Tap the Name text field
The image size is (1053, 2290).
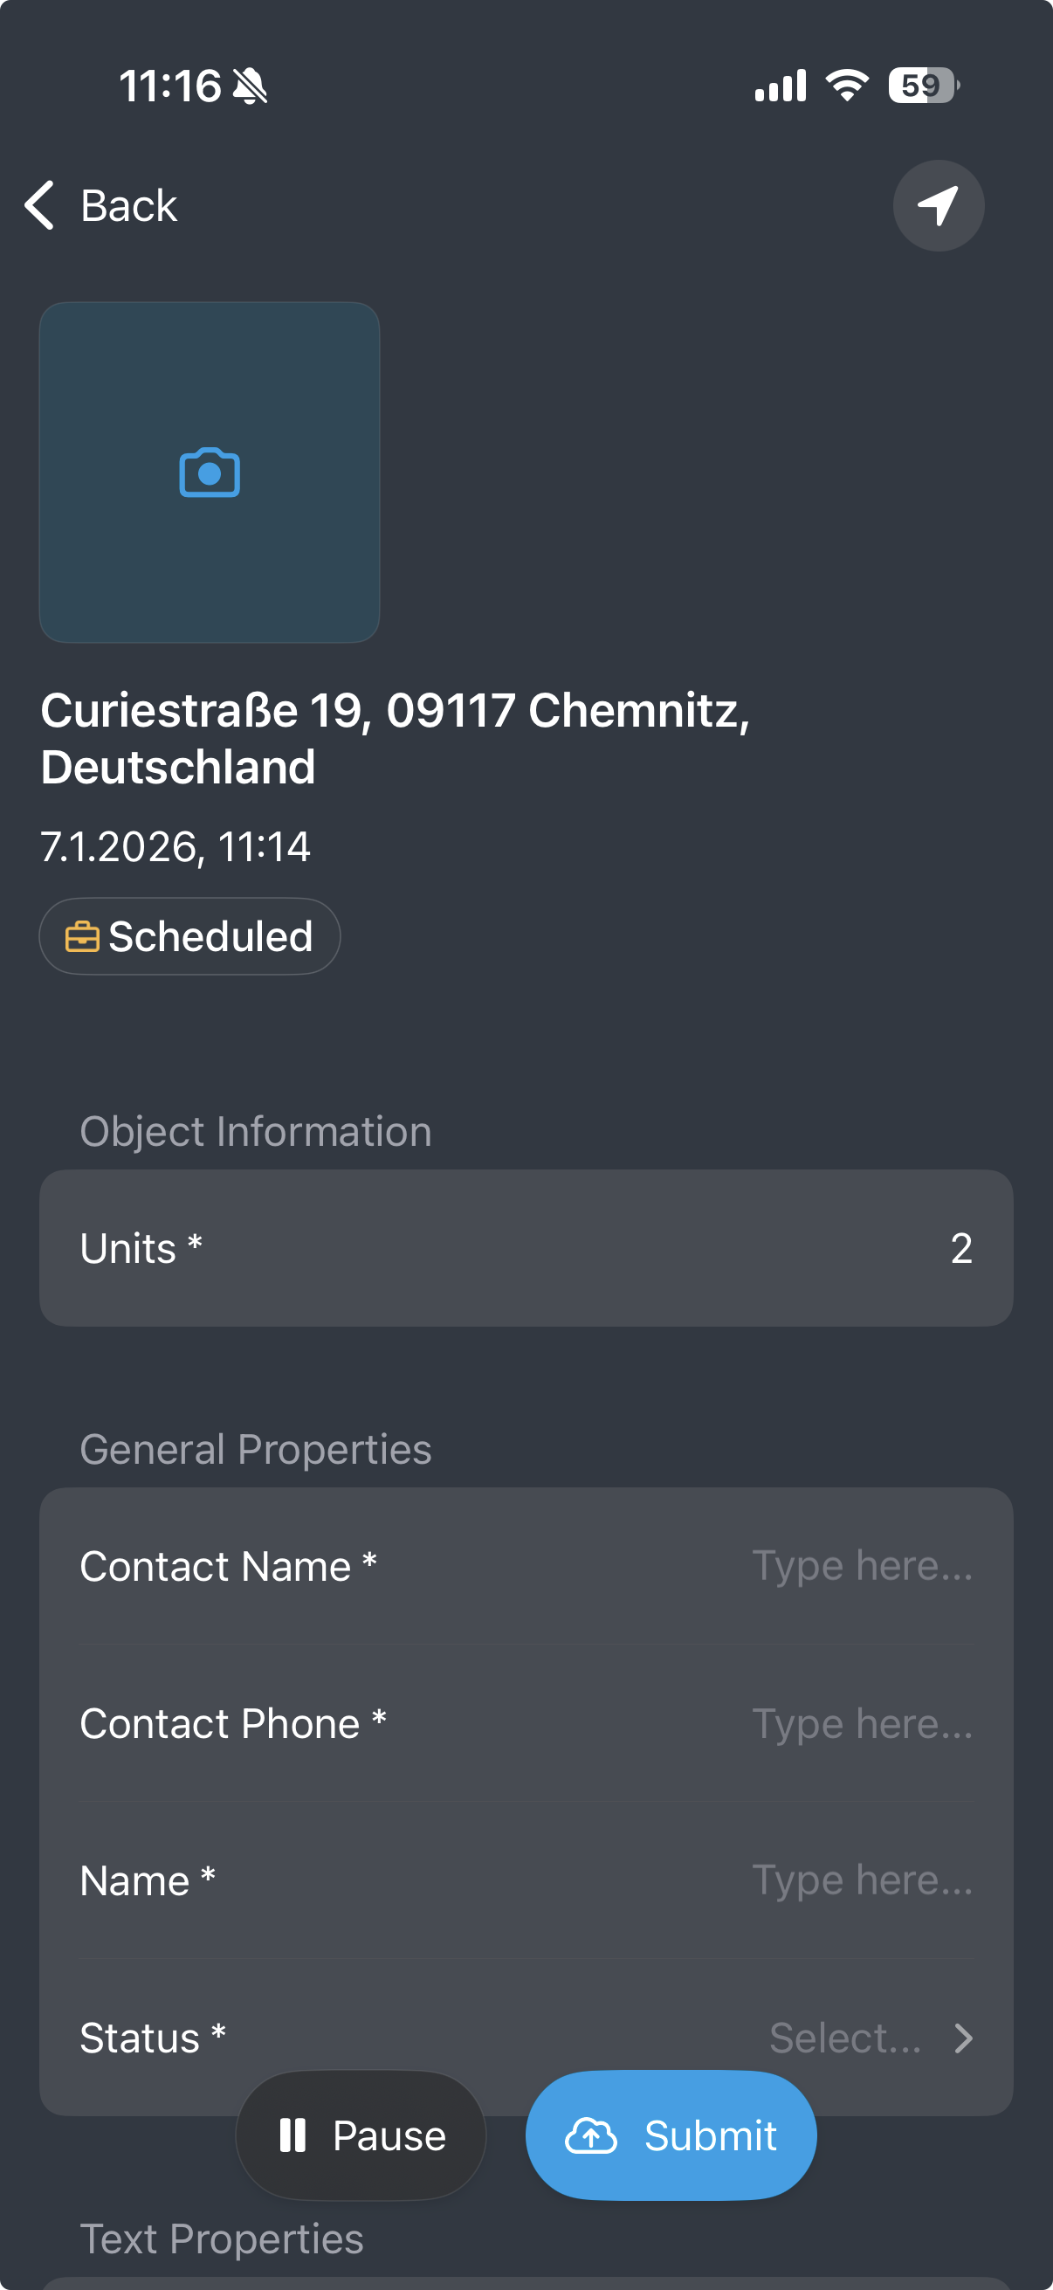862,1881
